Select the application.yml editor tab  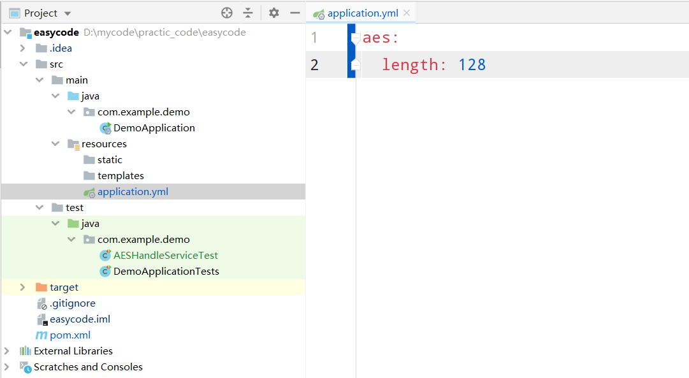point(363,13)
